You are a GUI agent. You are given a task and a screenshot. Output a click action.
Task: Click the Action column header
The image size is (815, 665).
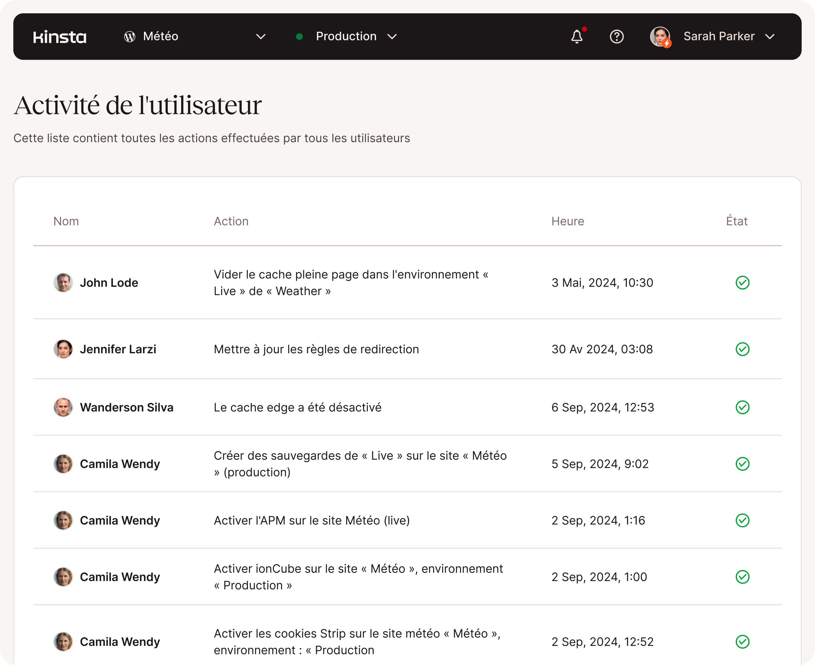click(x=231, y=221)
